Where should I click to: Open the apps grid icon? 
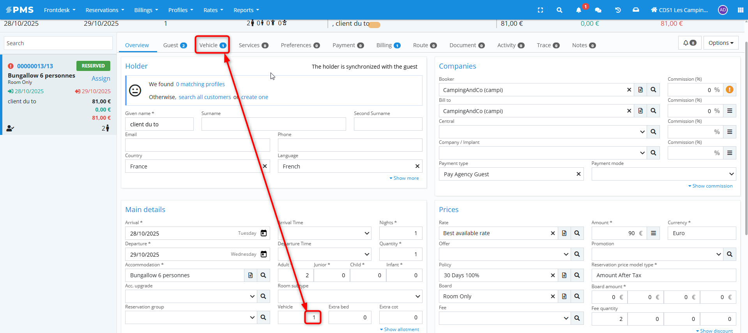coord(740,10)
